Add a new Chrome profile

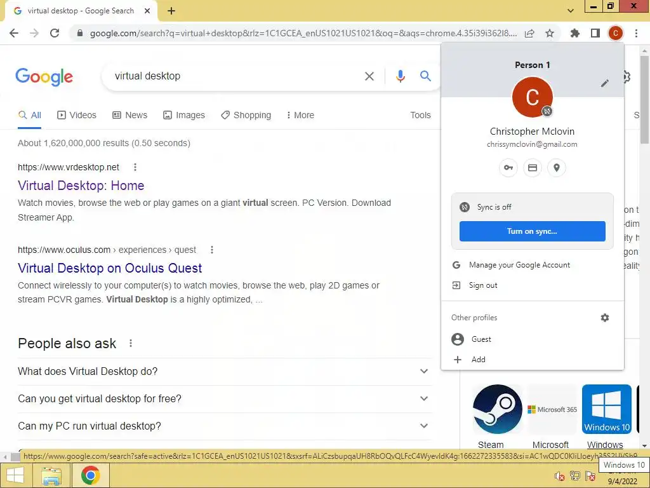coord(533,360)
